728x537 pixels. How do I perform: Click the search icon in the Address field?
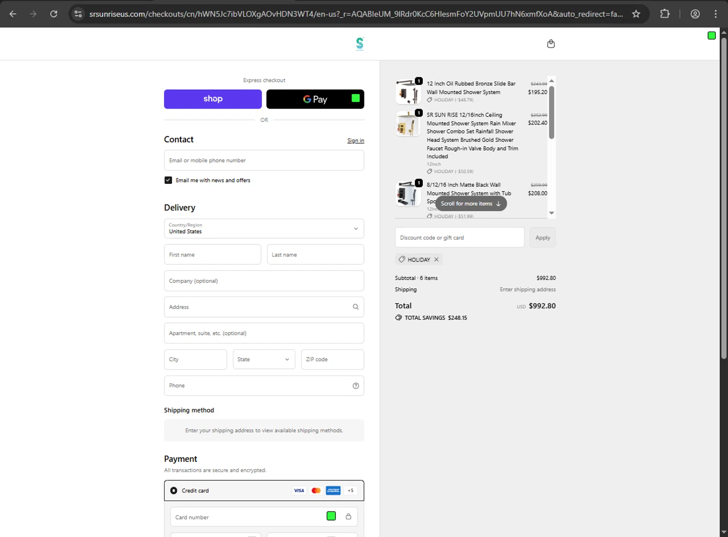tap(356, 307)
